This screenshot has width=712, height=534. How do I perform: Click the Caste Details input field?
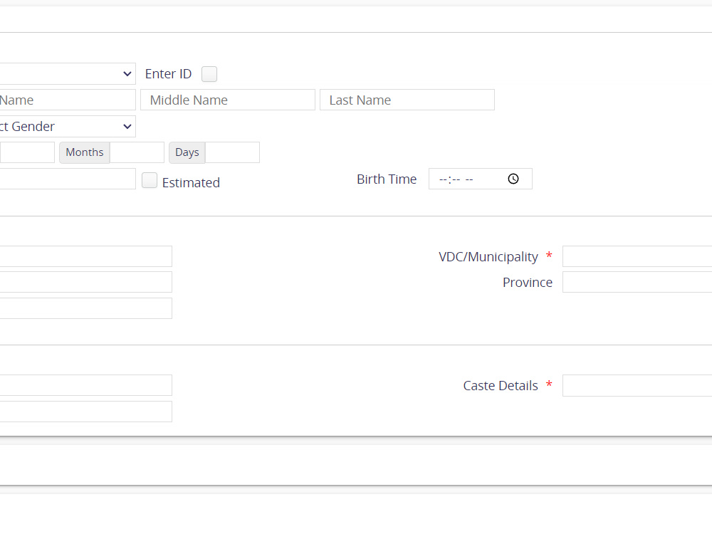637,385
